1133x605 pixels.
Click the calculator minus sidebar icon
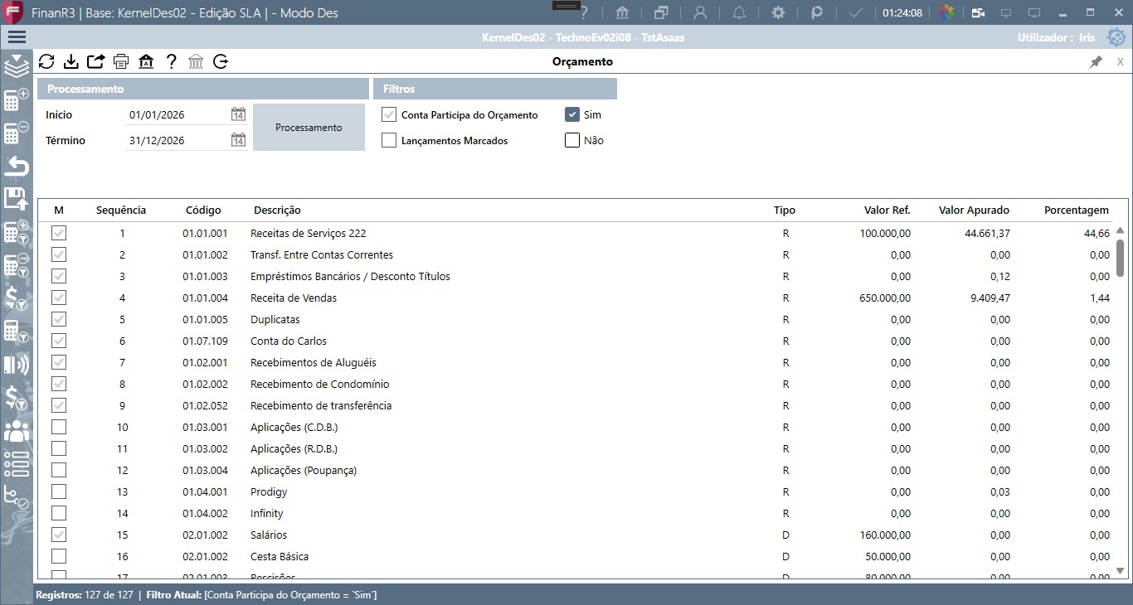click(17, 133)
